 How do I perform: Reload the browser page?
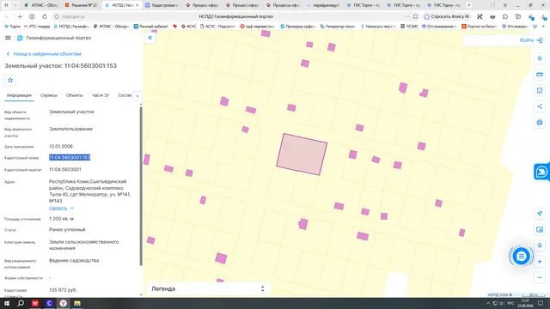coord(45,16)
